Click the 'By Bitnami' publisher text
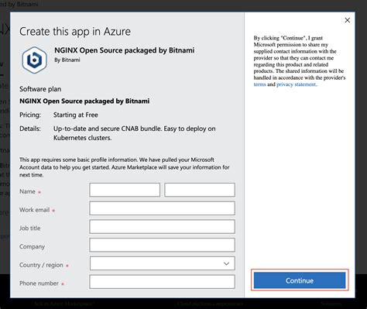 [x=67, y=60]
